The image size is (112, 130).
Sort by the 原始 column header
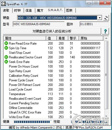[91, 38]
